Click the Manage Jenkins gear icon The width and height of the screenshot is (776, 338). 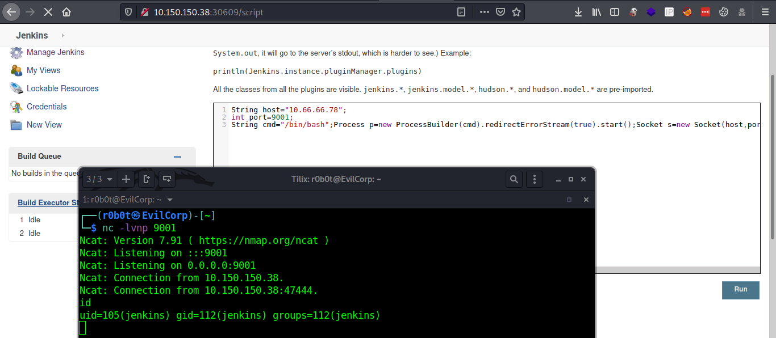[x=16, y=53]
